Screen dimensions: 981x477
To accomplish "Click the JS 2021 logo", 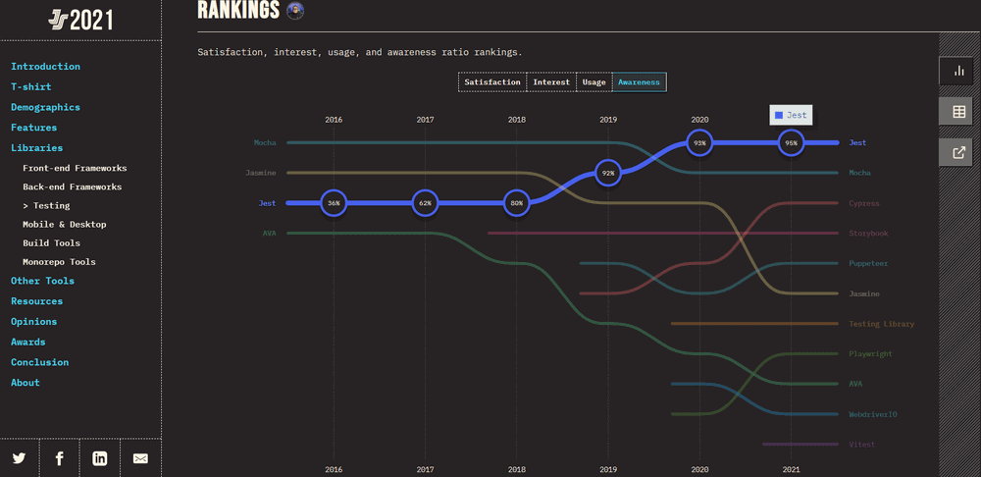I will [80, 20].
